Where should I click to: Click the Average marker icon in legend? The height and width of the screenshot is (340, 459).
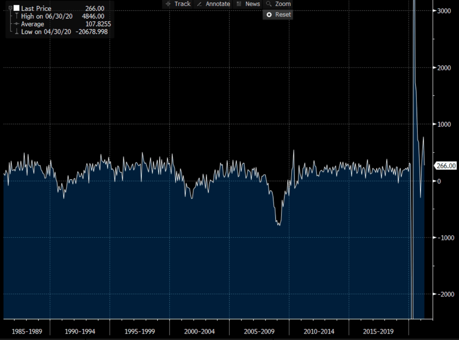(x=17, y=24)
